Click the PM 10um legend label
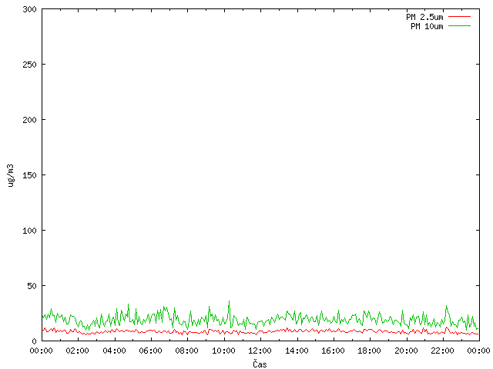Image resolution: width=493 pixels, height=369 pixels. (427, 26)
